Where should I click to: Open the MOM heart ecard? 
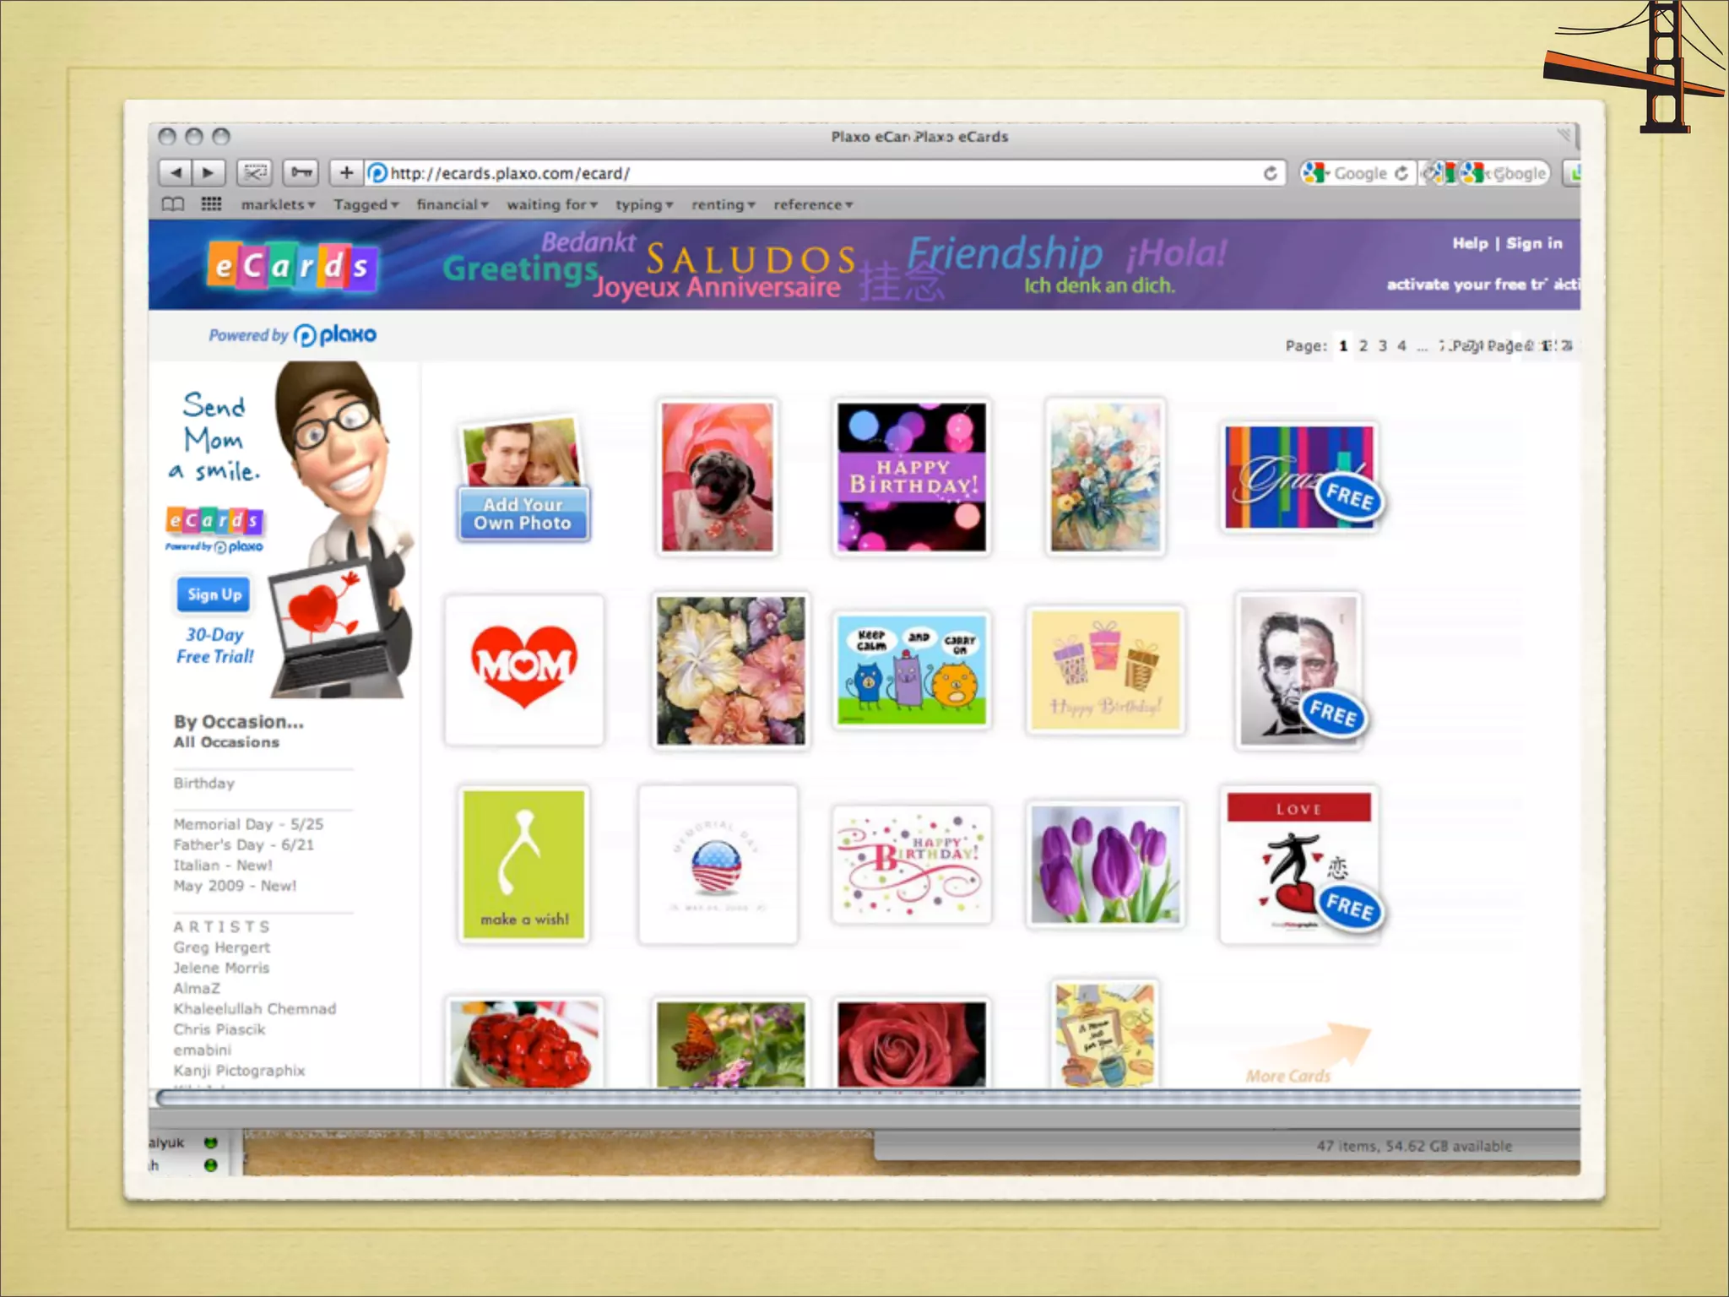tap(524, 670)
